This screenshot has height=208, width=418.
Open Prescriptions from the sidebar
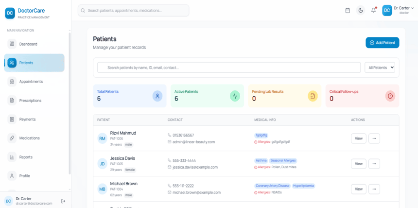pyautogui.click(x=30, y=101)
